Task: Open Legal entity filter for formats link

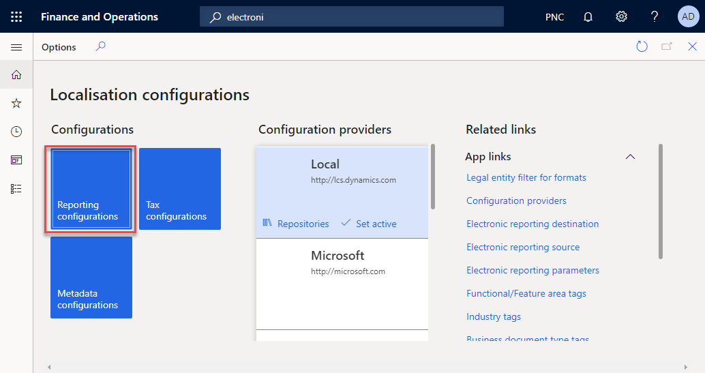Action: 526,177
